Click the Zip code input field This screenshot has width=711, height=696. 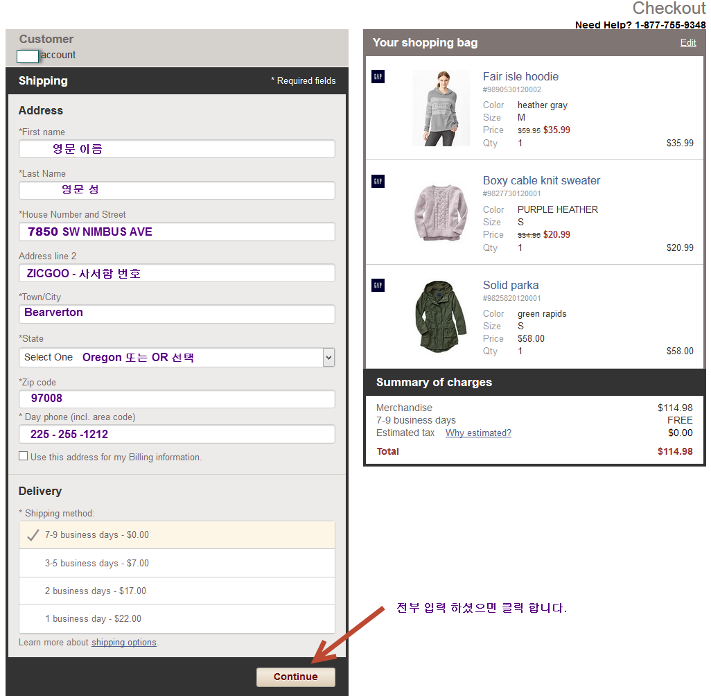[x=177, y=399]
